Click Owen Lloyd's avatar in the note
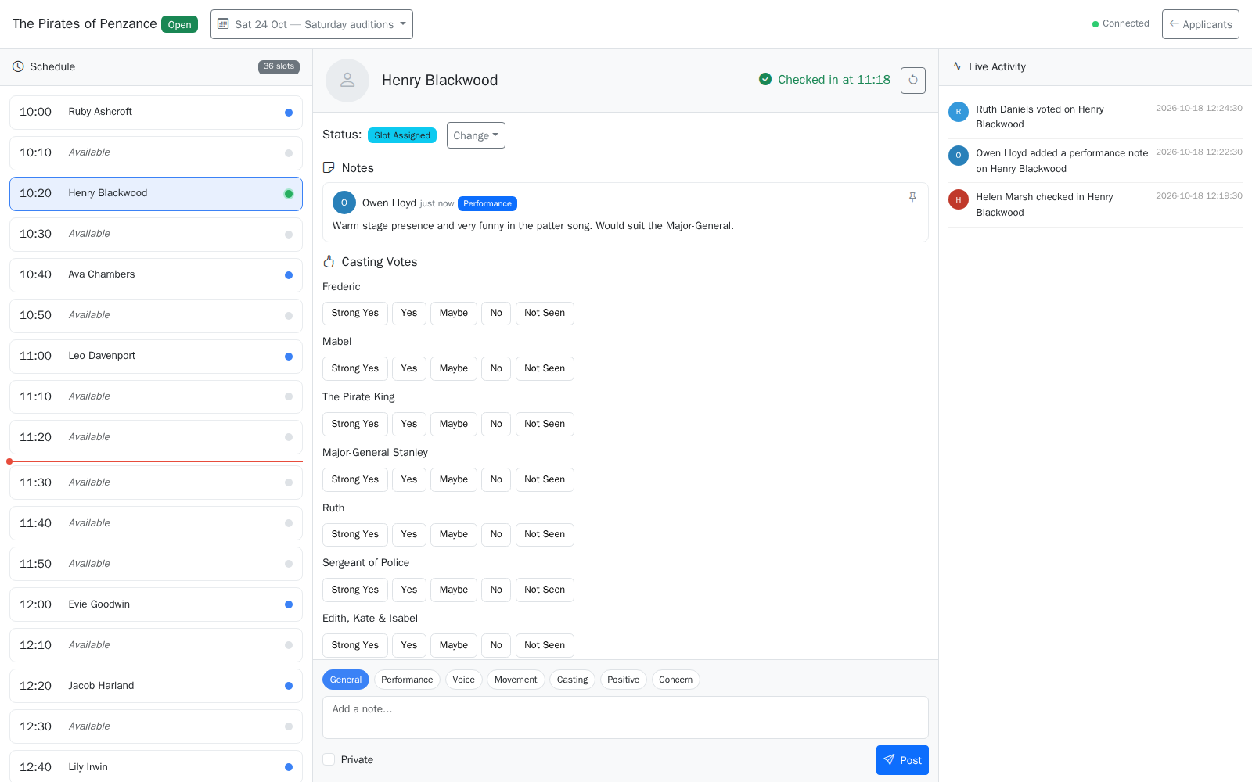1252x782 pixels. tap(344, 203)
